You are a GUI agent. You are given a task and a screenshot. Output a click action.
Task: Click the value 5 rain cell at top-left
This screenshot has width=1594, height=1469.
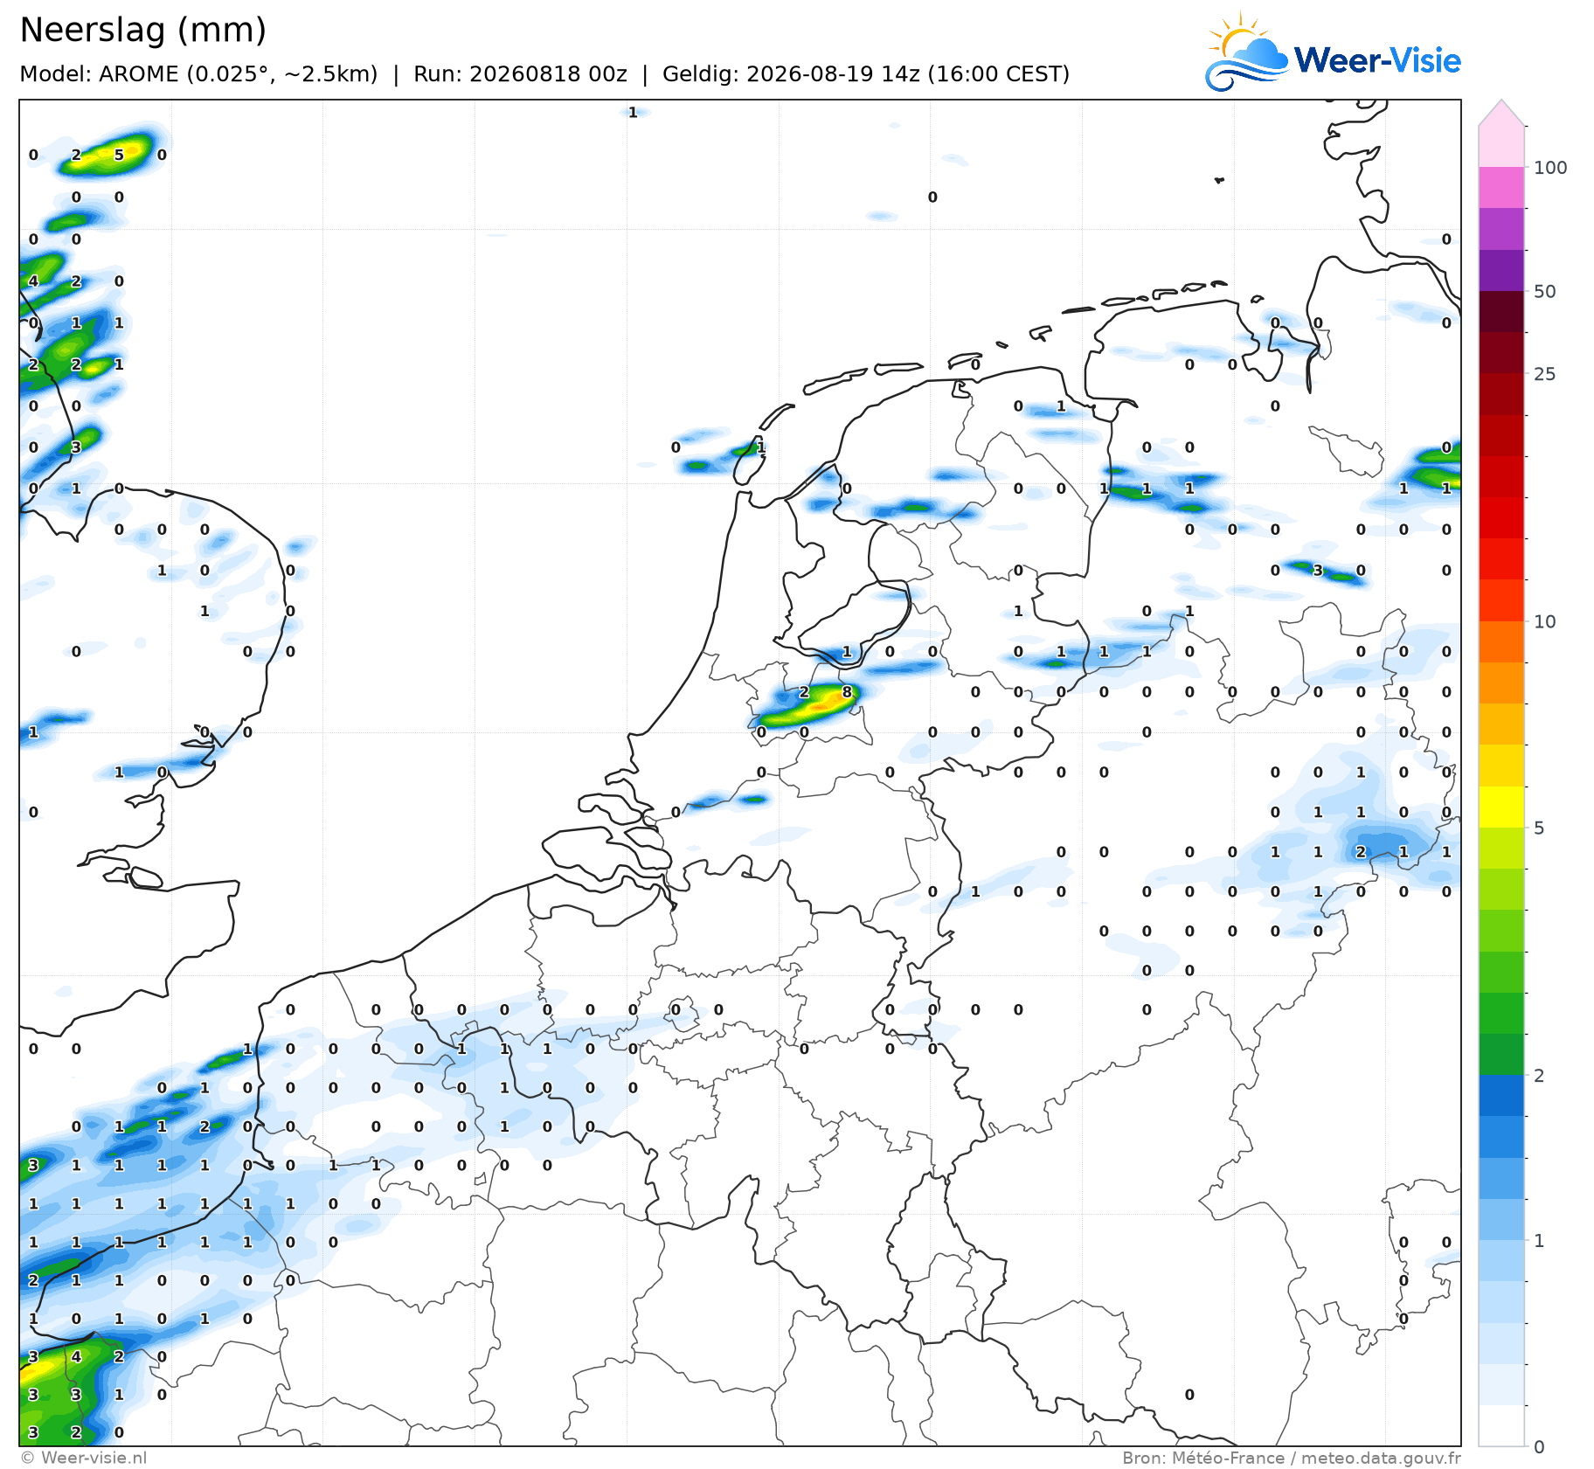(x=119, y=155)
